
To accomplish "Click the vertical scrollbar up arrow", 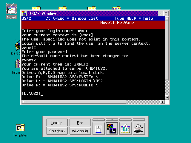I will [x=167, y=19].
